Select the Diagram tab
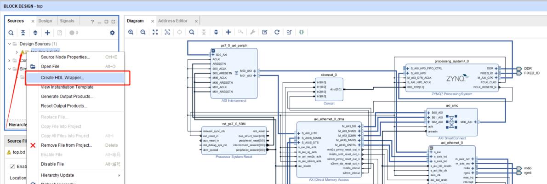547x184 pixels. 135,21
